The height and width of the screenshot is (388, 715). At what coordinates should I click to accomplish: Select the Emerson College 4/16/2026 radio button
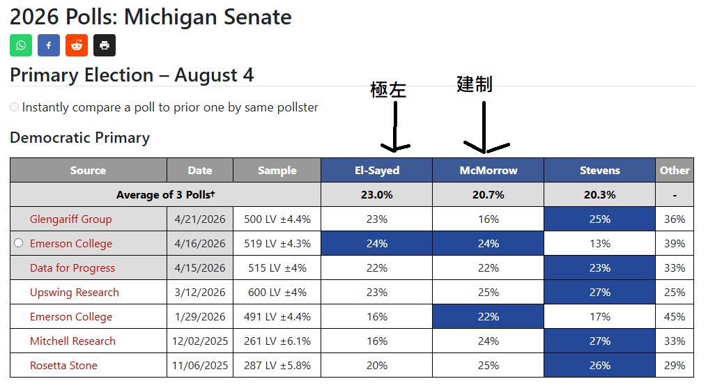point(18,242)
